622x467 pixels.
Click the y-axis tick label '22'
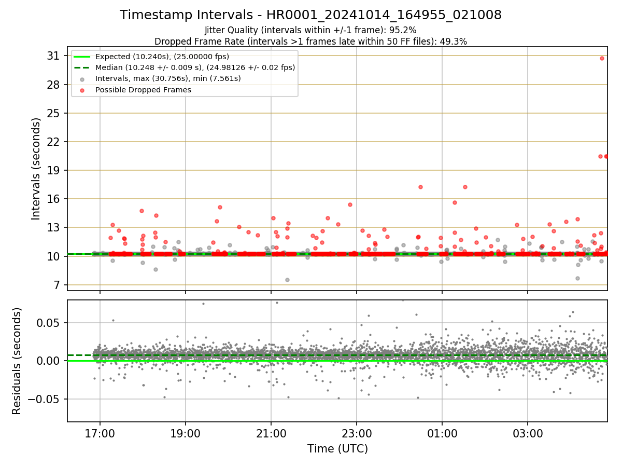click(x=53, y=142)
